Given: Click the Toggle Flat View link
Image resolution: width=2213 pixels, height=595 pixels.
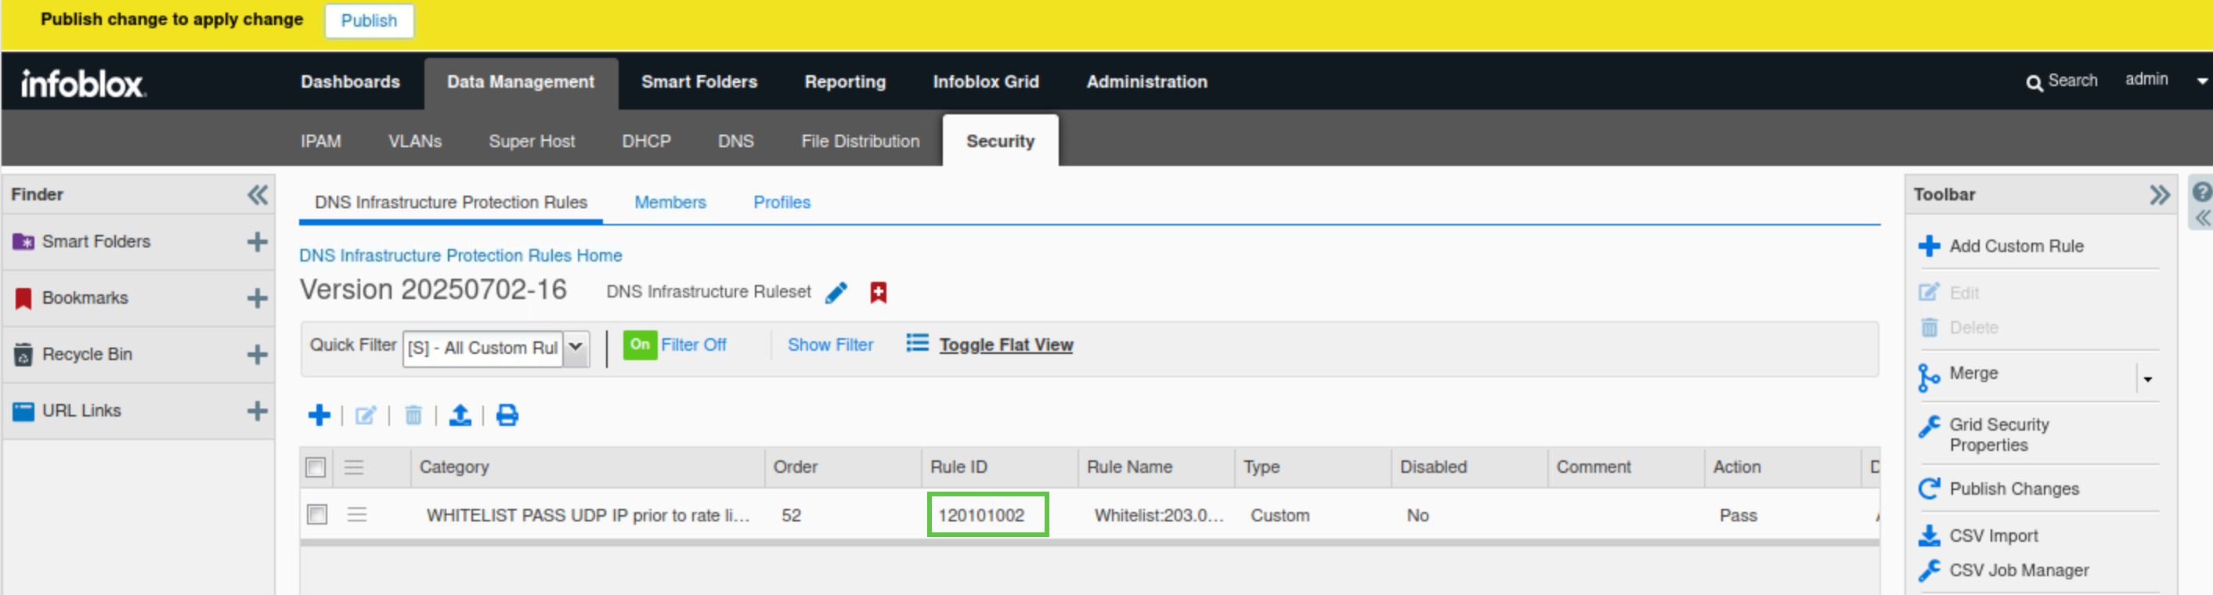Looking at the screenshot, I should pyautogui.click(x=1006, y=344).
